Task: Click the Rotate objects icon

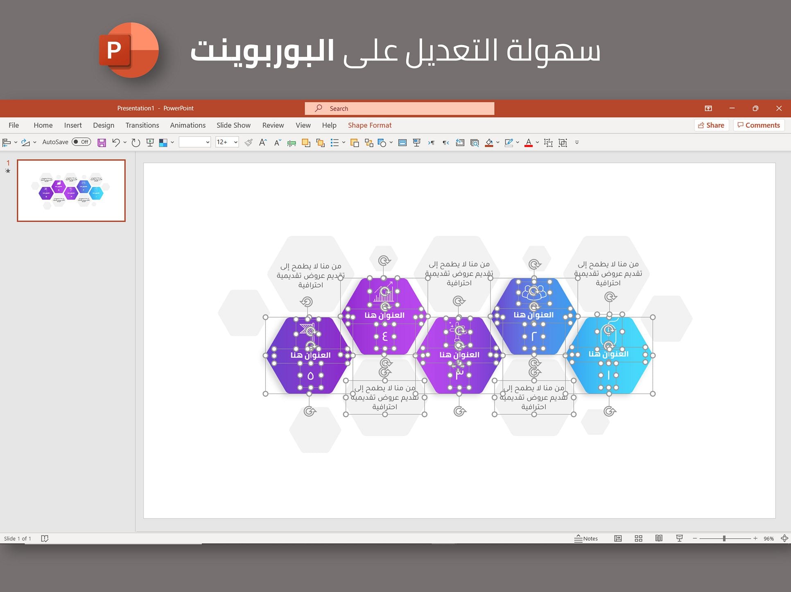Action: click(25, 142)
